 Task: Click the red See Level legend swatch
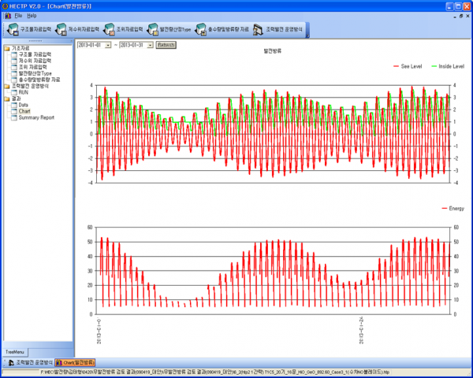(395, 67)
